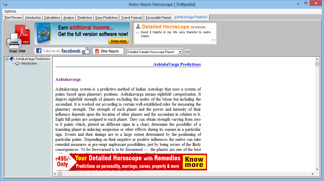
Task: Click the vertical scrollbar up arrow
Action: (317, 59)
